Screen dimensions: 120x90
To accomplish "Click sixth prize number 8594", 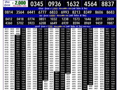I will point(76,23).
